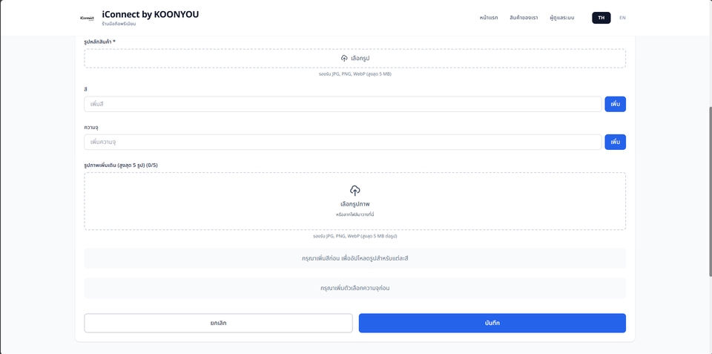Click the blue บันทึก save button
712x354 pixels.
[x=492, y=323]
